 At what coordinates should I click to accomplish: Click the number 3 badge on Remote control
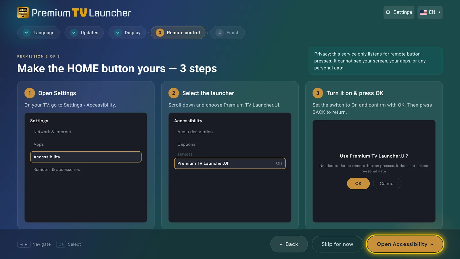pyautogui.click(x=160, y=33)
